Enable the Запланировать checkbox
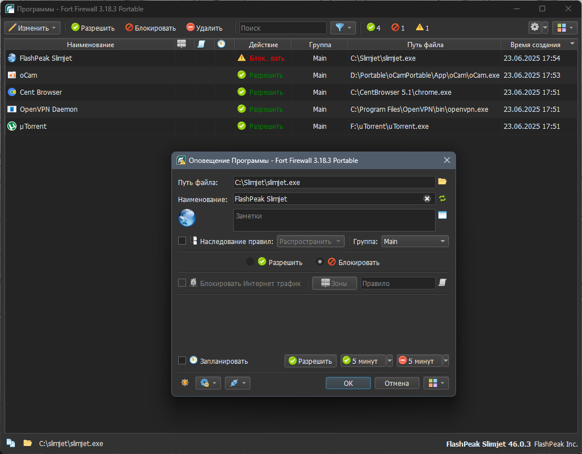 click(182, 360)
